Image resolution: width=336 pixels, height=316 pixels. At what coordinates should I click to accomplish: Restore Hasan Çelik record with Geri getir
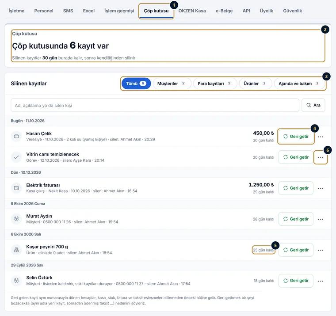click(x=296, y=137)
